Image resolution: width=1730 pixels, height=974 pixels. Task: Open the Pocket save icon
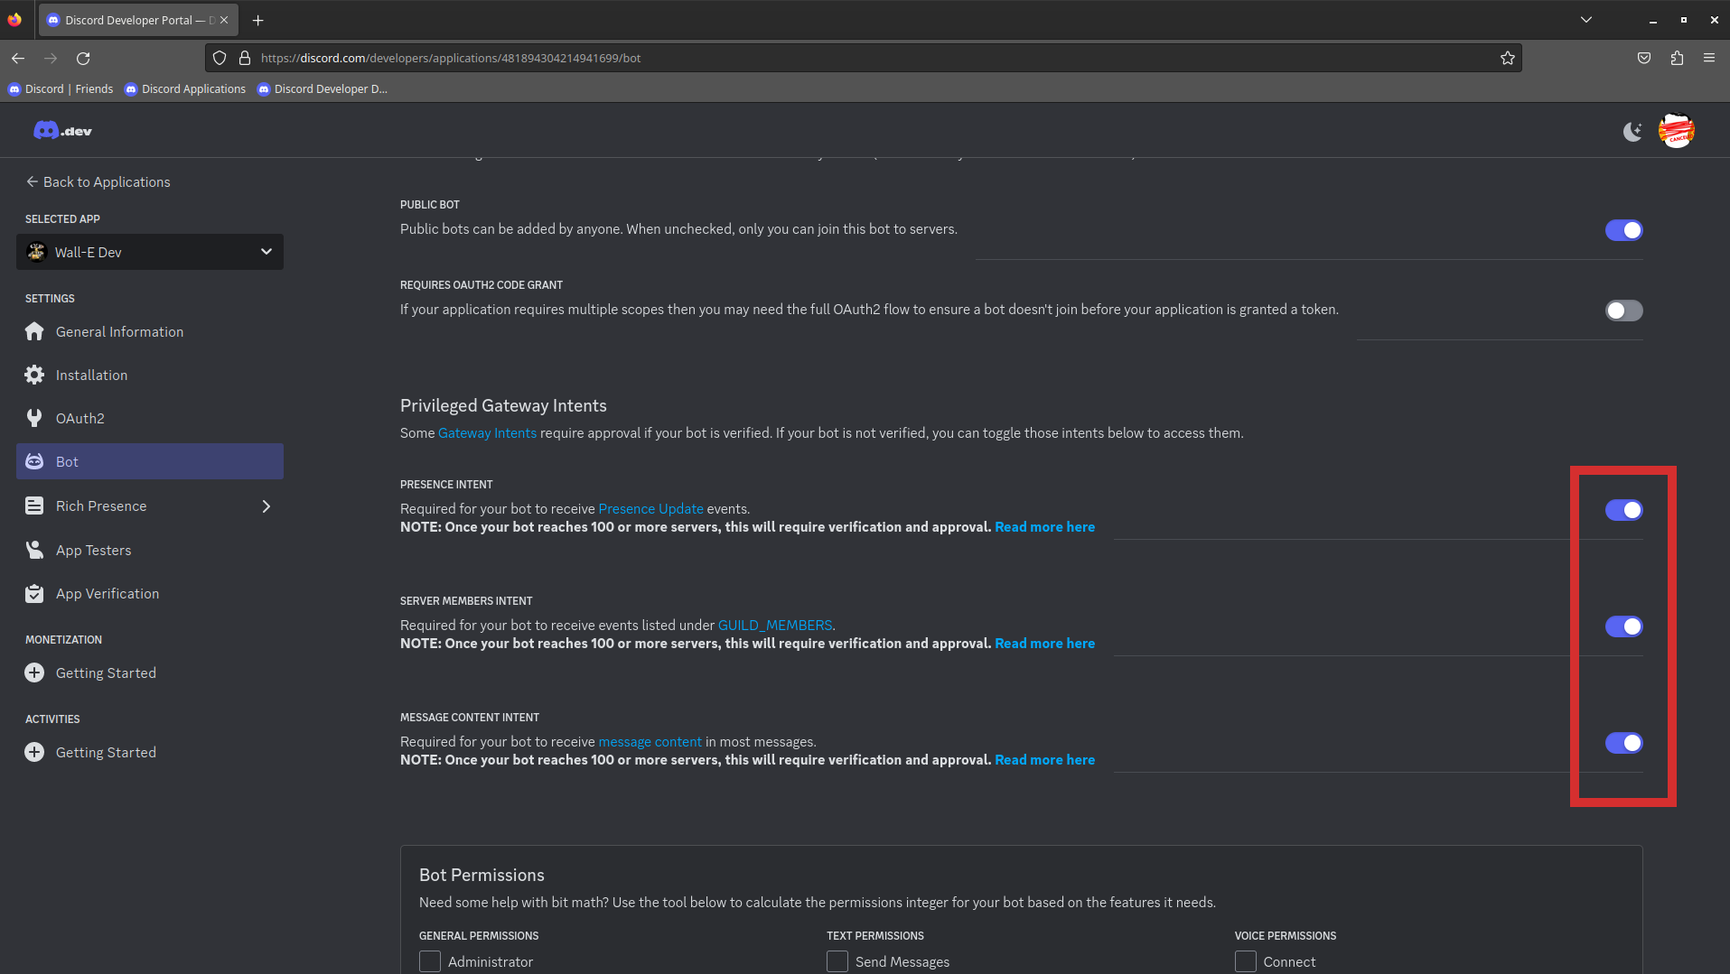pyautogui.click(x=1644, y=58)
